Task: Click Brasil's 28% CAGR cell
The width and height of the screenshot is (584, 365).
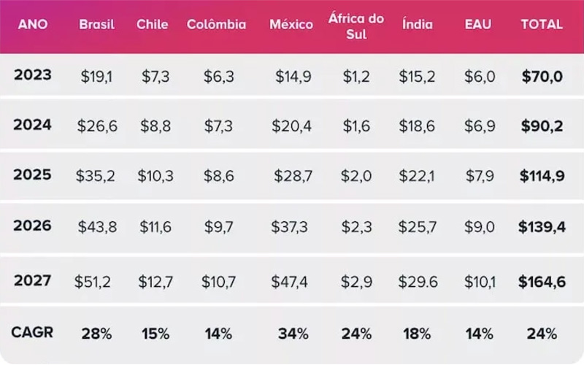Action: [x=96, y=334]
